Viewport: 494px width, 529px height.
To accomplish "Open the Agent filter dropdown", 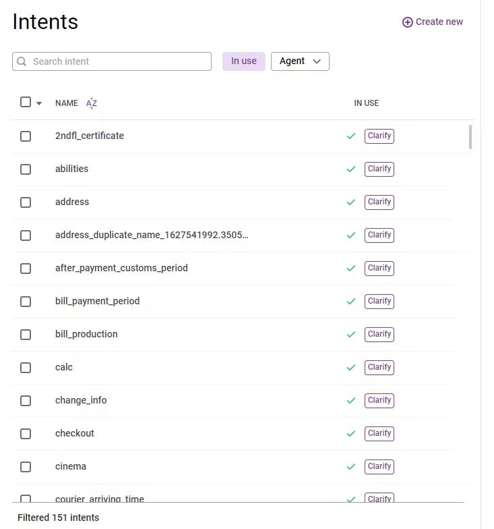I will click(x=300, y=61).
